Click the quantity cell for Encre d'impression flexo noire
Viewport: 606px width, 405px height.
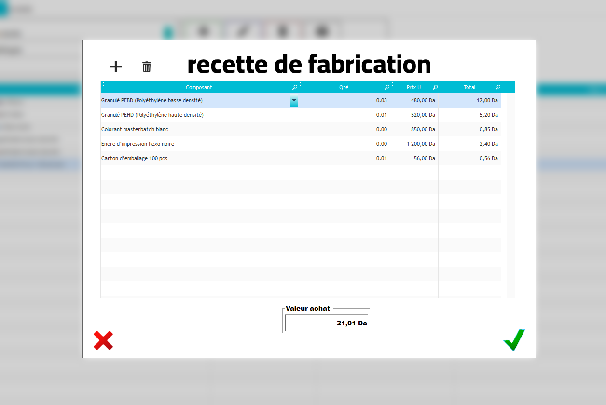point(344,144)
